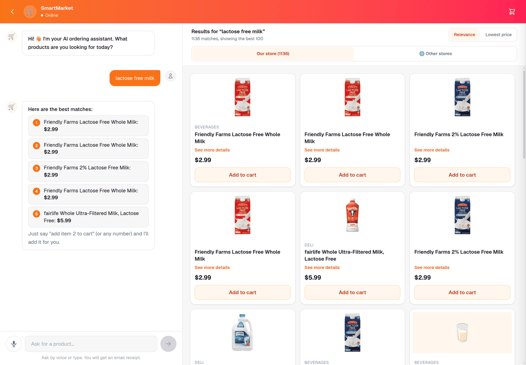Open the milk glass placeholder image
The image size is (526, 365).
coord(462,332)
